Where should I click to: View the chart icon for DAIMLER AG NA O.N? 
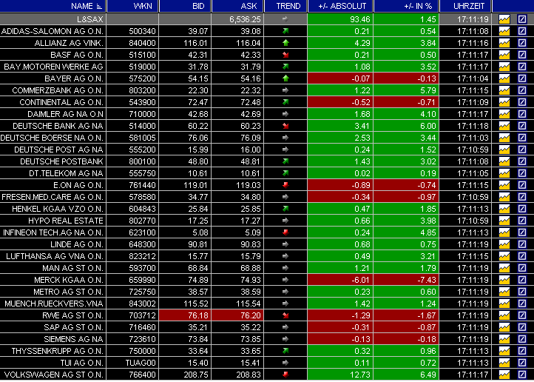tap(504, 114)
